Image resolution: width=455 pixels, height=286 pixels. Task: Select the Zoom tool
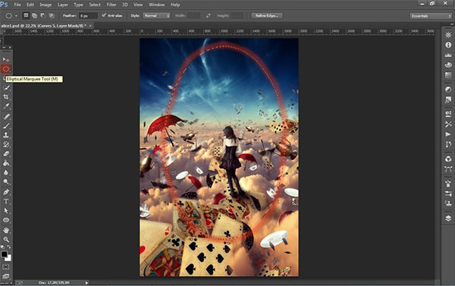[6, 239]
